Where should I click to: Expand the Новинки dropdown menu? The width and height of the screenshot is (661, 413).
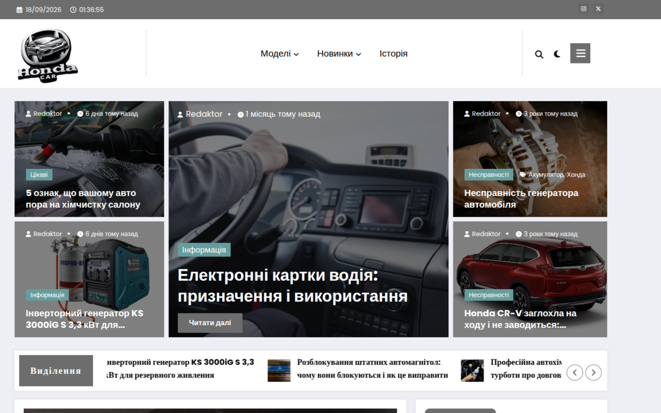(x=339, y=54)
